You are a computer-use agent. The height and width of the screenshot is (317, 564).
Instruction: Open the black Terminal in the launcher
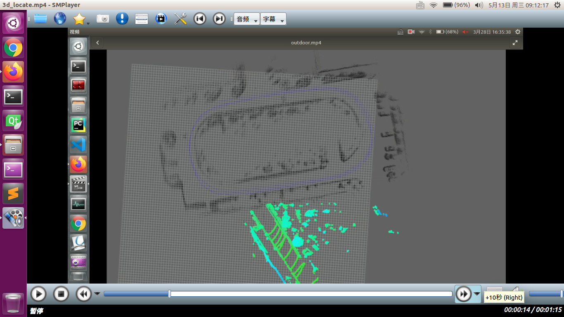[13, 97]
